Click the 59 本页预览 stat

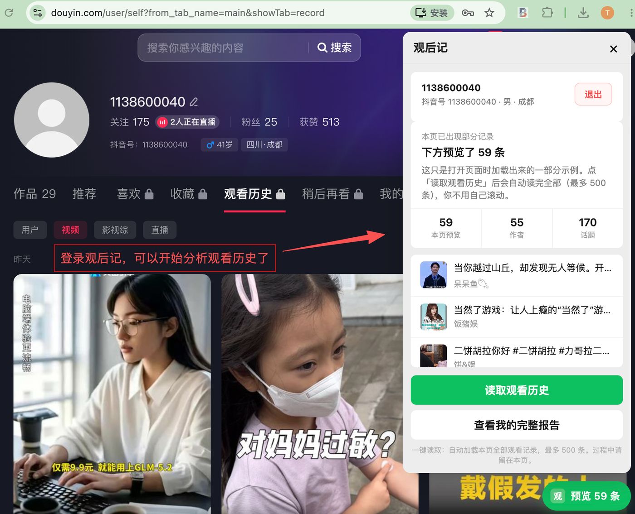446,228
